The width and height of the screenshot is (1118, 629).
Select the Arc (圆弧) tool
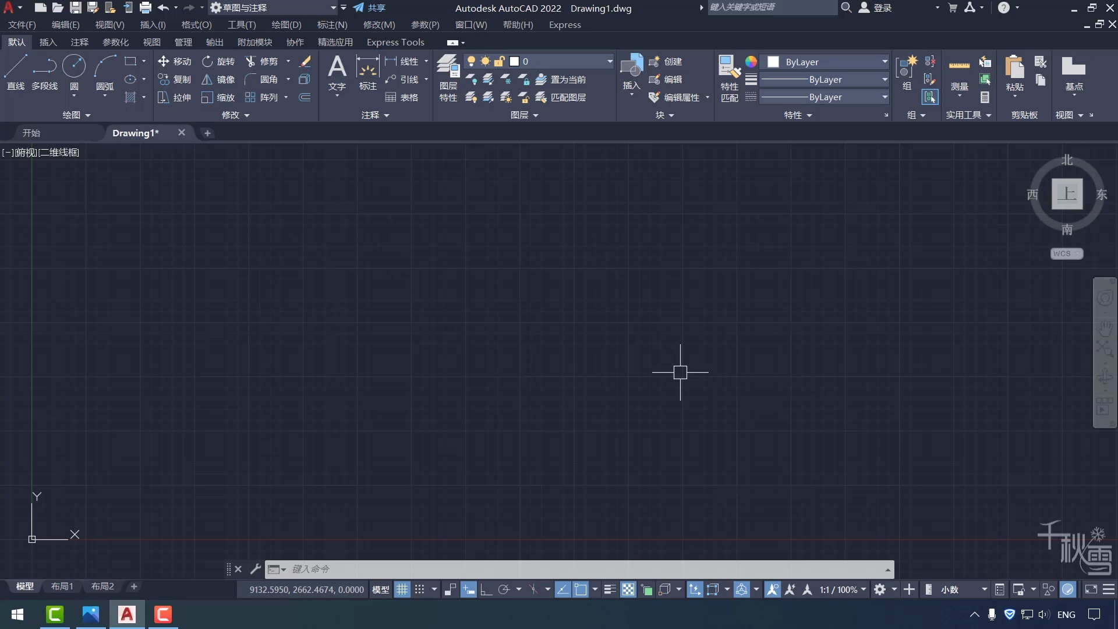pyautogui.click(x=105, y=72)
